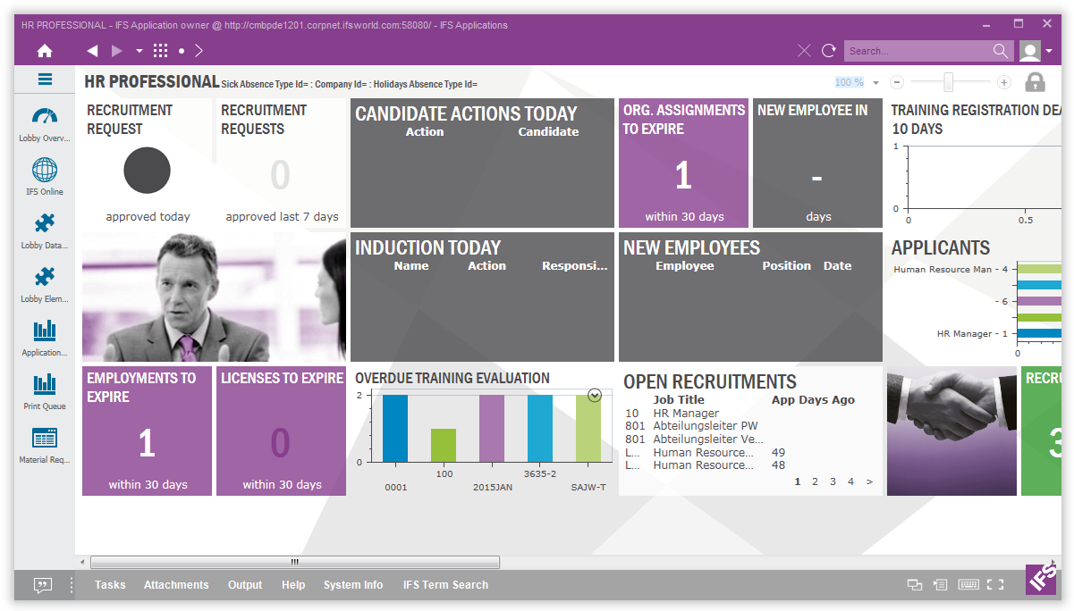1074x611 pixels.
Task: Open System Info in bottom bar
Action: point(353,585)
